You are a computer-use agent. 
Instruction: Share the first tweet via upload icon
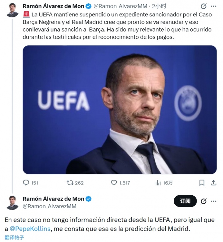[214, 183]
